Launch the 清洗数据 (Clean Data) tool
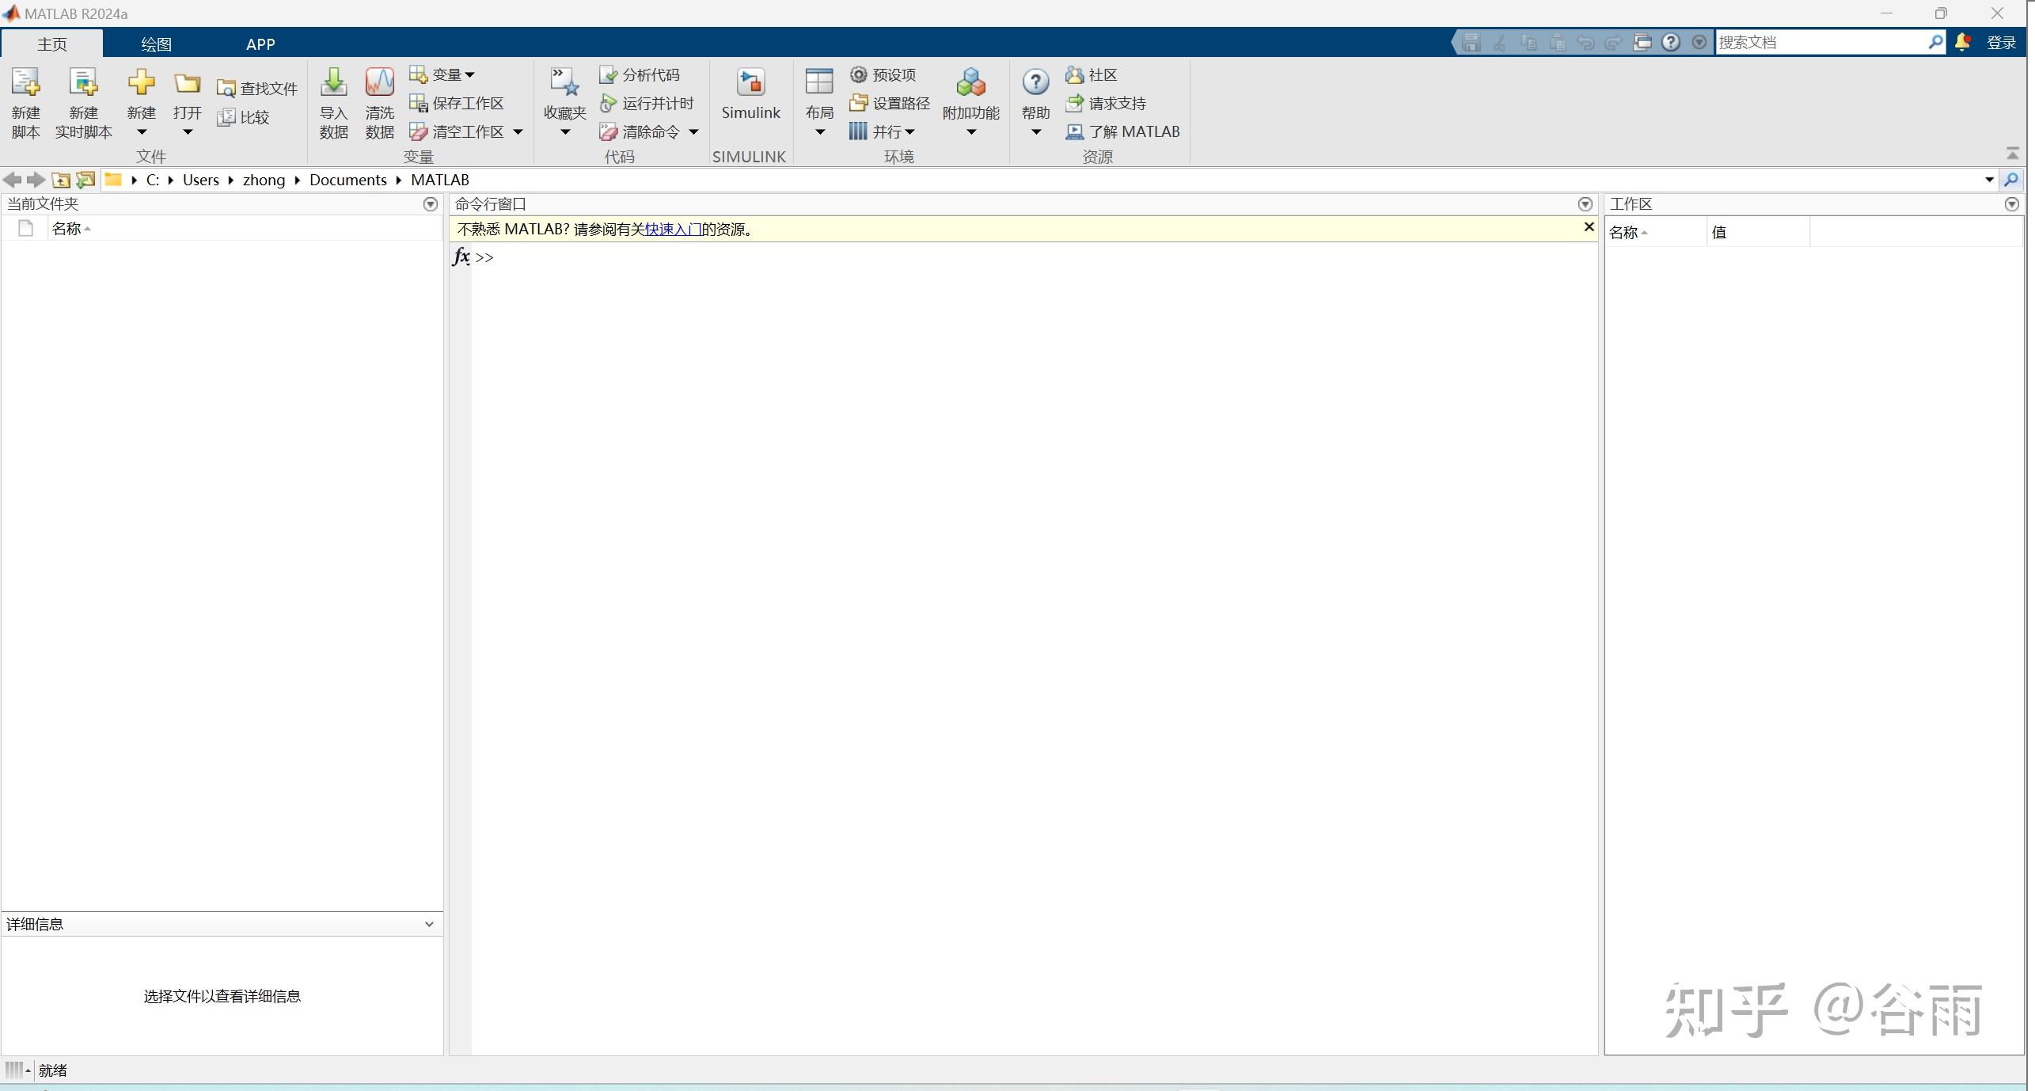 coord(378,103)
